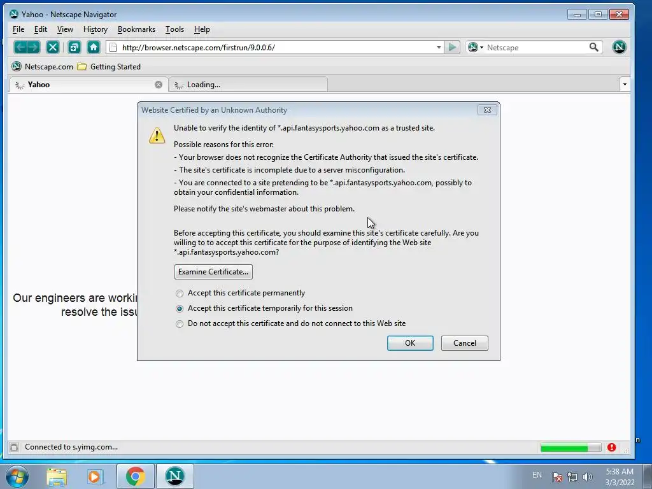Stop loading with the X toolbar icon
Screen dimensions: 652x489
(x=53, y=47)
